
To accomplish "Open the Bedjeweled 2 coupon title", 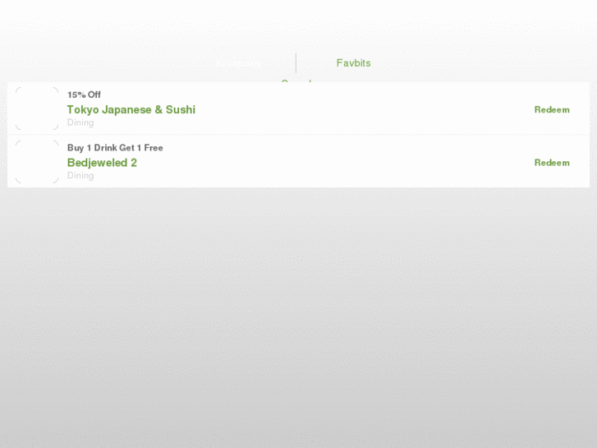I will point(102,163).
